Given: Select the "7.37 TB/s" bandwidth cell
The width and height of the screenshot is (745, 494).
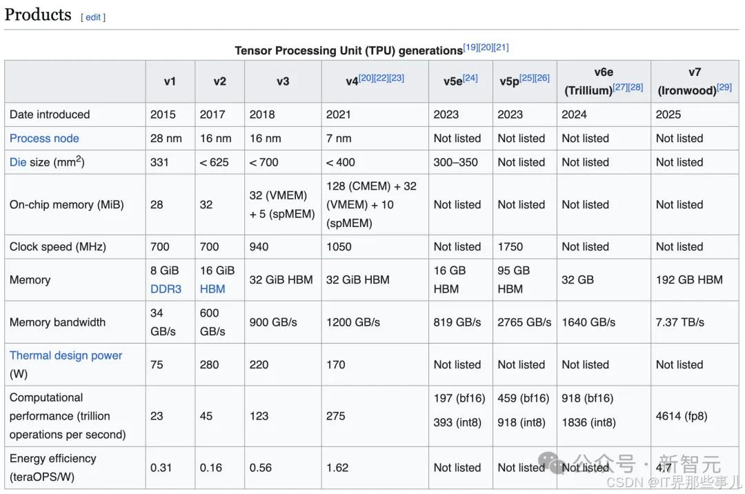Looking at the screenshot, I should (x=695, y=322).
